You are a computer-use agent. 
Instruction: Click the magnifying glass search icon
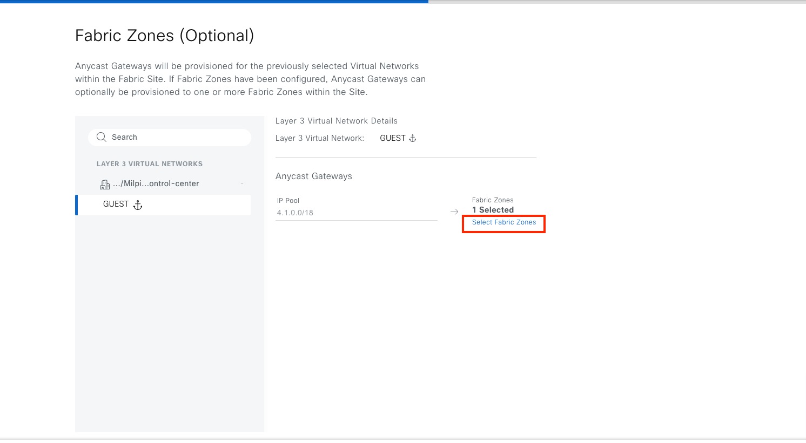coord(101,137)
